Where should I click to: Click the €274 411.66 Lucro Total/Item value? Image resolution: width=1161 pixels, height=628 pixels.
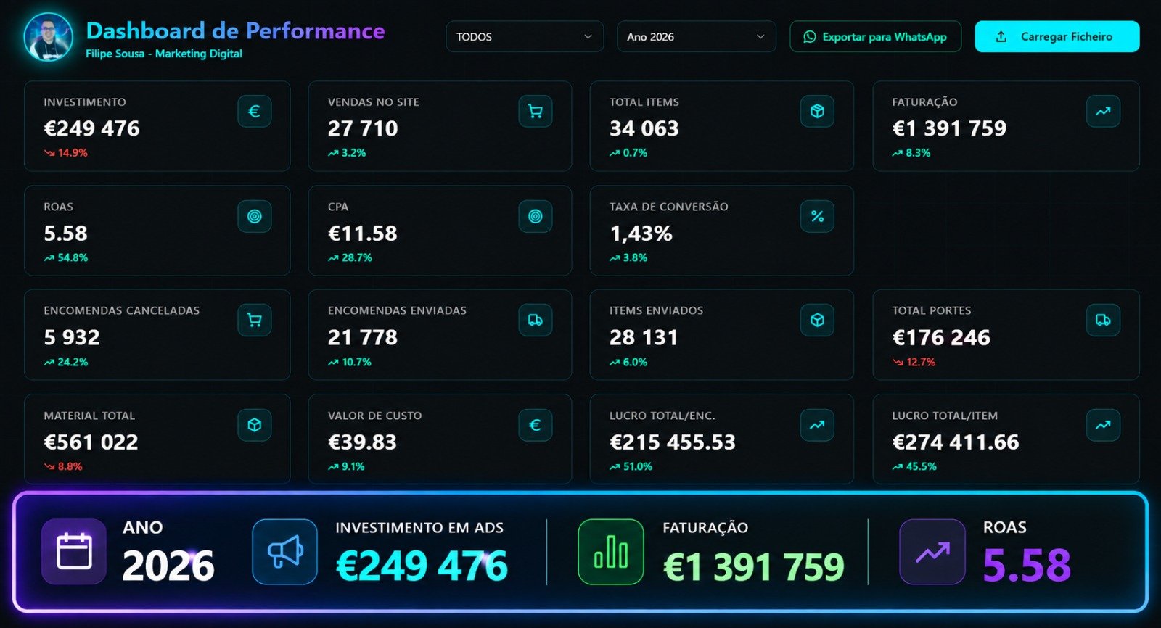point(956,442)
